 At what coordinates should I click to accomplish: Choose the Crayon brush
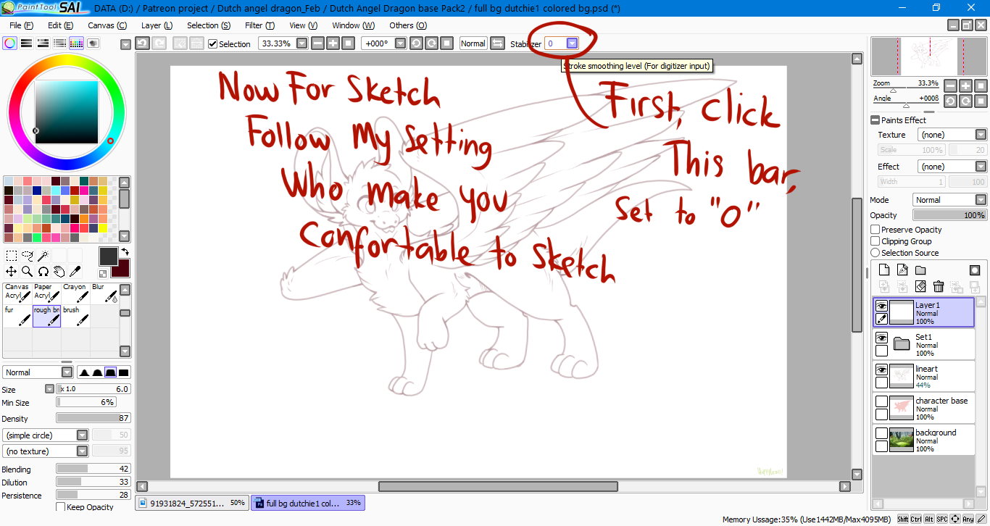[75, 293]
